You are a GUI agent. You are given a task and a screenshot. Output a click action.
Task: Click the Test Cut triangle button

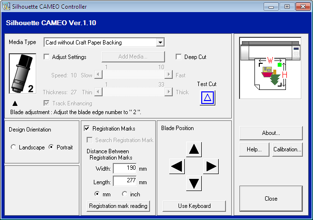click(208, 98)
